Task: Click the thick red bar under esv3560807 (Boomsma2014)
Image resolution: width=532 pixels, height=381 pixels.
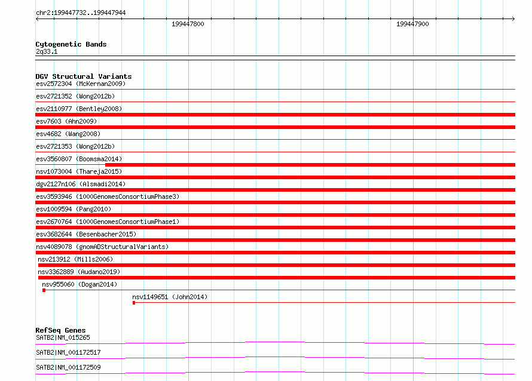Action: [310, 165]
